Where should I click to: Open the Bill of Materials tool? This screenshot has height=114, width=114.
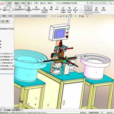pos(69,10)
